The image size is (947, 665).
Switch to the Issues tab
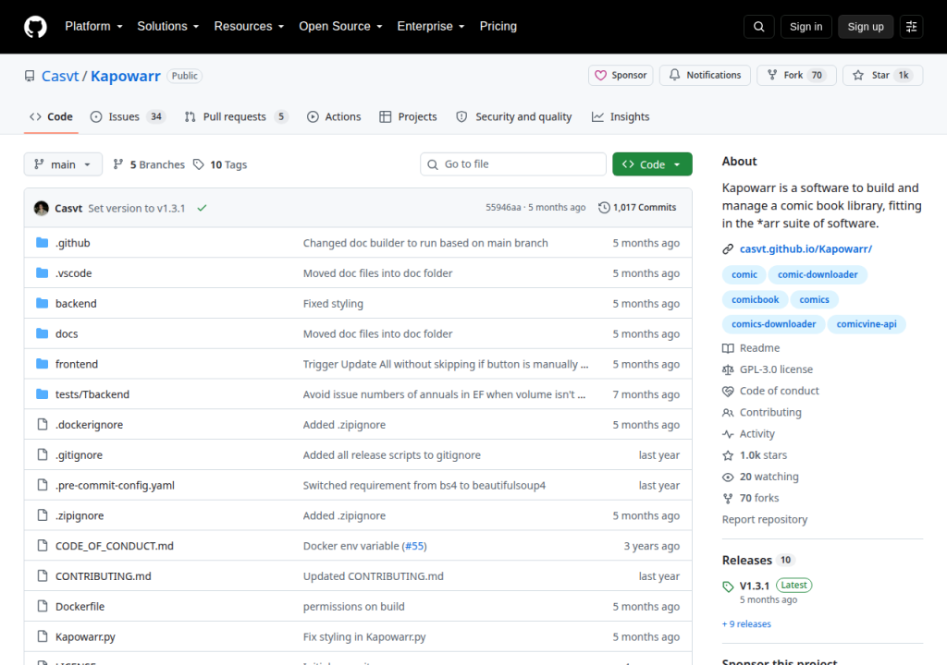128,116
